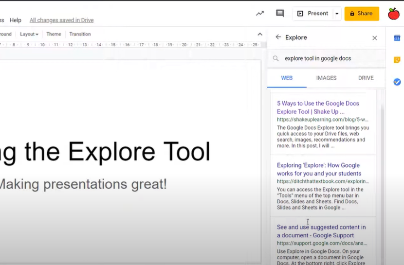This screenshot has width=404, height=265.
Task: Open the activity dashboard trend icon
Action: 260,14
